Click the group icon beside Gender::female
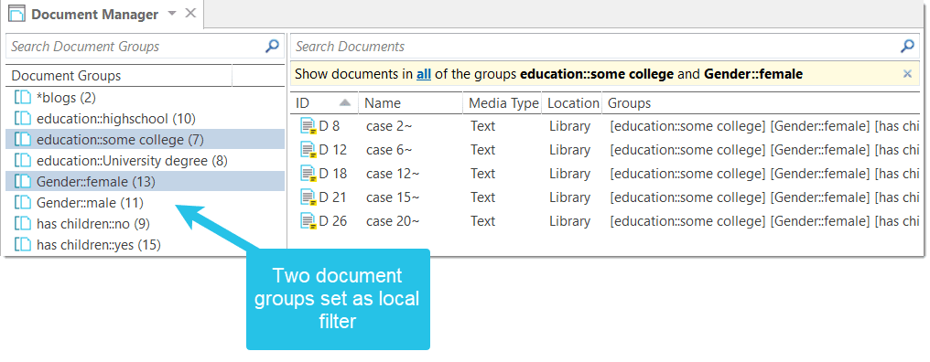930x362 pixels. tap(22, 181)
